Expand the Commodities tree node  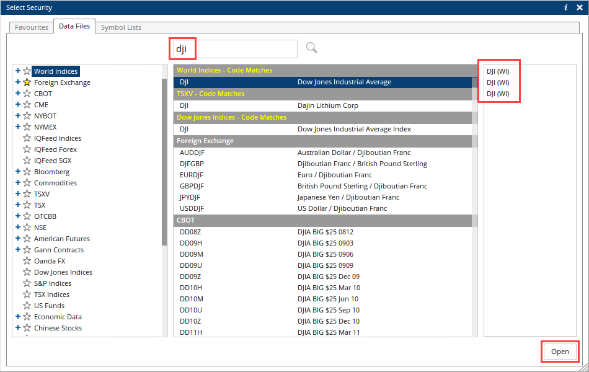pos(17,182)
